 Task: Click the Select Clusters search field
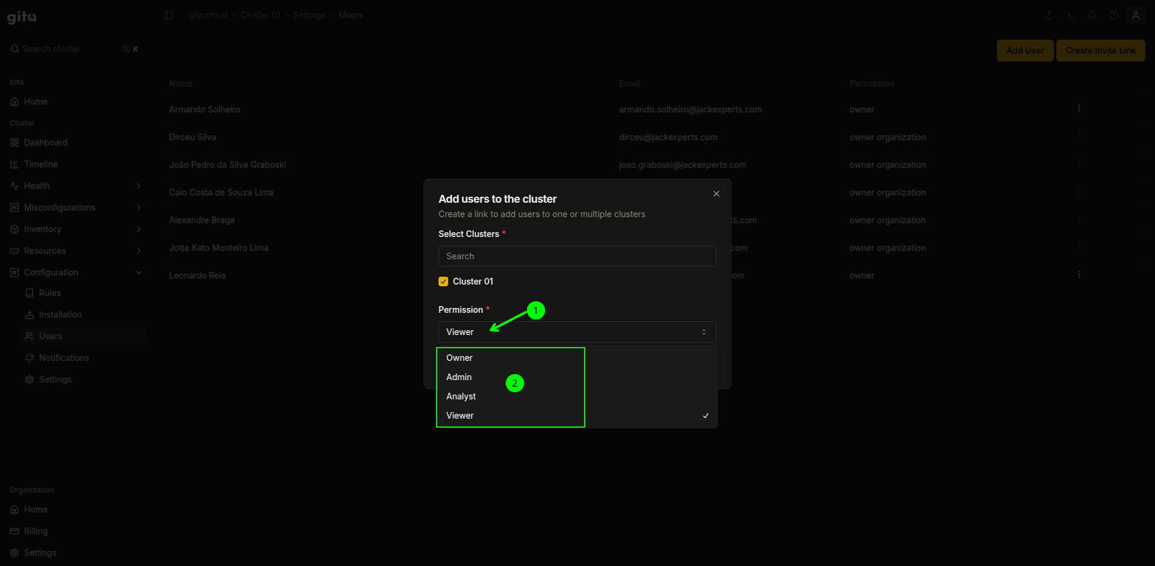coord(577,256)
